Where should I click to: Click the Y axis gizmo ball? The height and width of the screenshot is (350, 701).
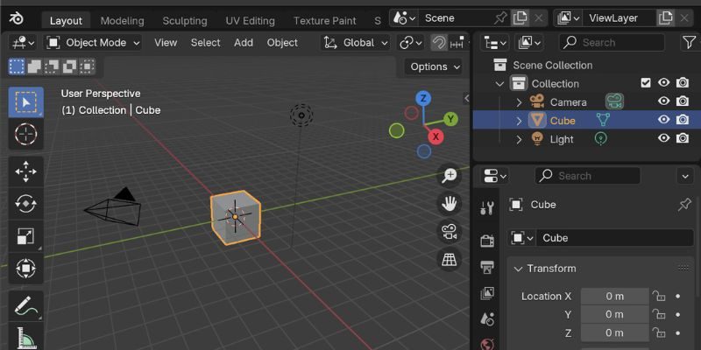(450, 119)
